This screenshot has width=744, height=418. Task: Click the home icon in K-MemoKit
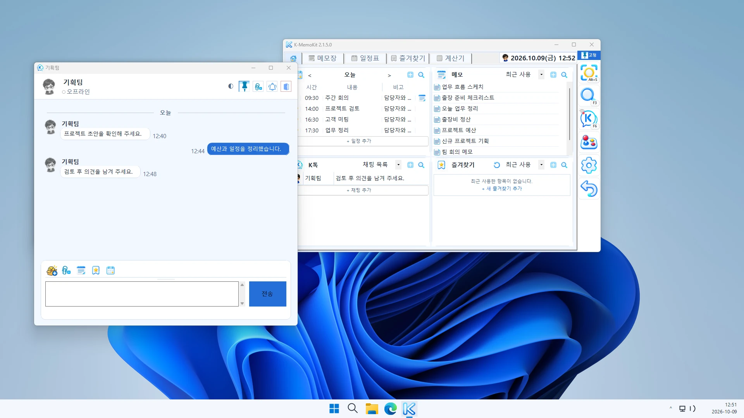click(x=293, y=58)
